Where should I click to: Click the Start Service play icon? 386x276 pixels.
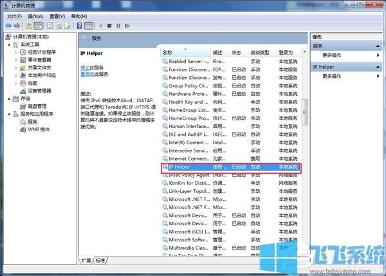coord(100,26)
